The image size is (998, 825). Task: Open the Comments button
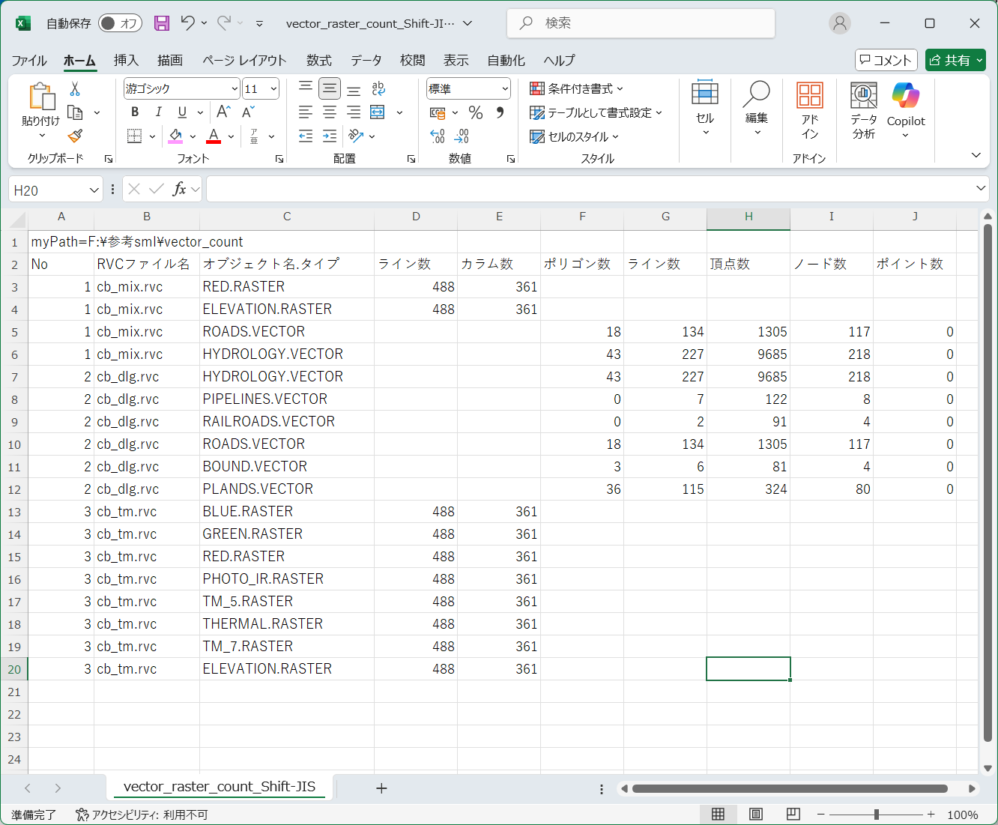coord(886,60)
